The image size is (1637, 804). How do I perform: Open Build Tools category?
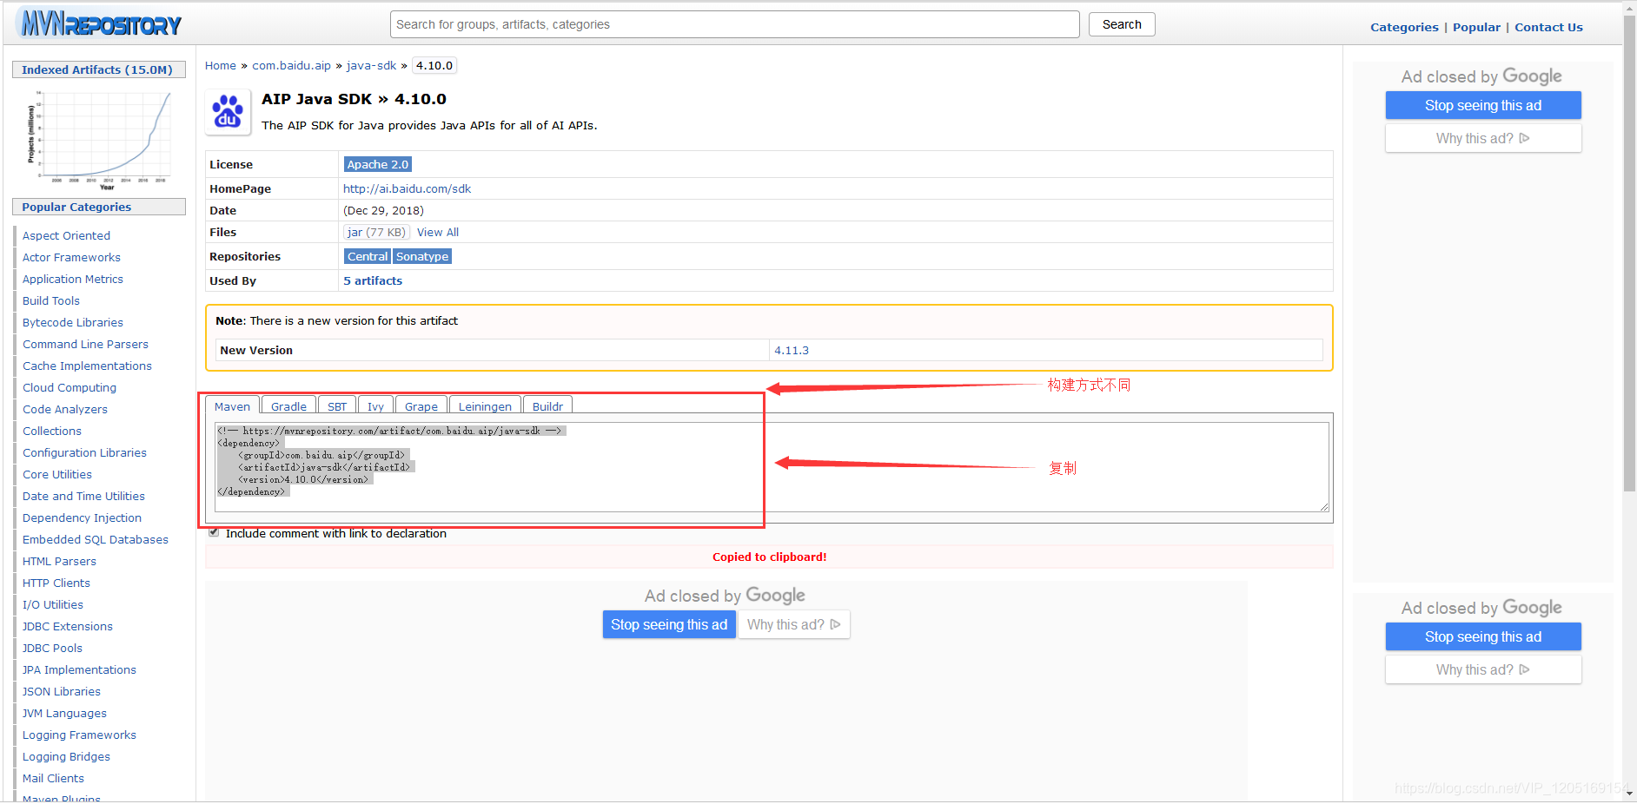[x=51, y=300]
